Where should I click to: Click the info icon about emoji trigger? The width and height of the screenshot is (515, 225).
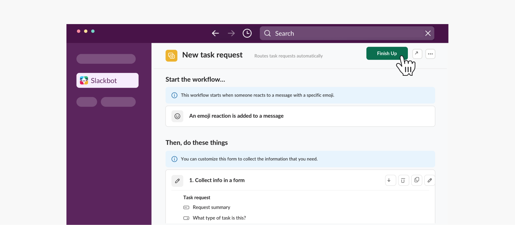175,95
